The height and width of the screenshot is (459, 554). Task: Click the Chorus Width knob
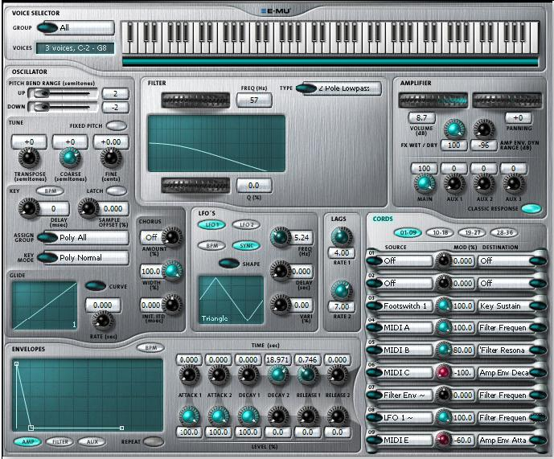pyautogui.click(x=171, y=271)
